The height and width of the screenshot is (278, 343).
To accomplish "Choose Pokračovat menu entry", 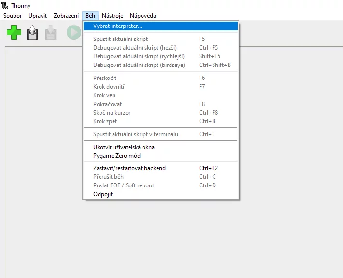I will pos(160,104).
